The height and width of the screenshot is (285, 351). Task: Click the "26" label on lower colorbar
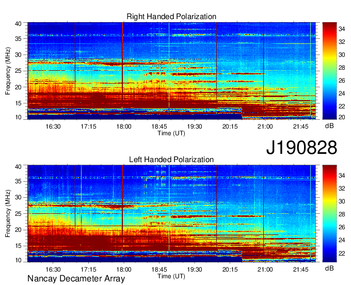click(342, 227)
